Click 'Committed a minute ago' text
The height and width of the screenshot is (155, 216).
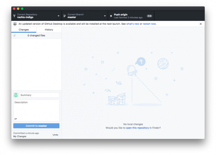pyautogui.click(x=26, y=133)
